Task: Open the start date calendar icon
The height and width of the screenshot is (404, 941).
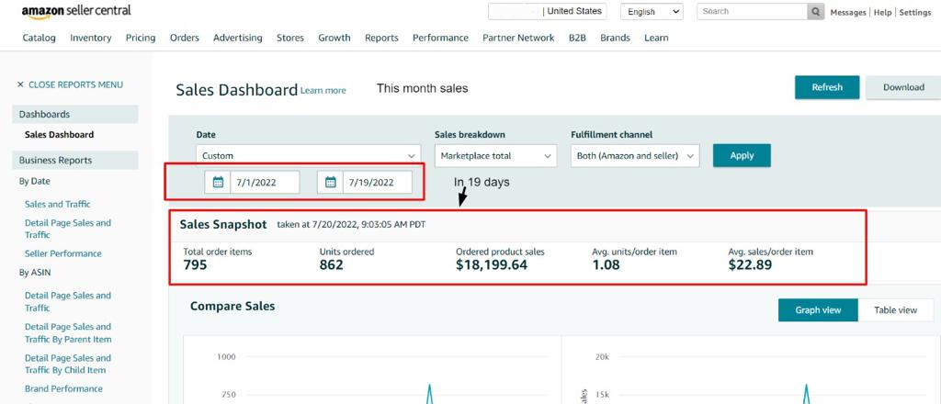Action: (x=218, y=183)
